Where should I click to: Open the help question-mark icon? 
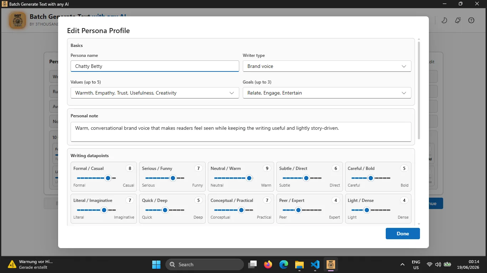(471, 20)
